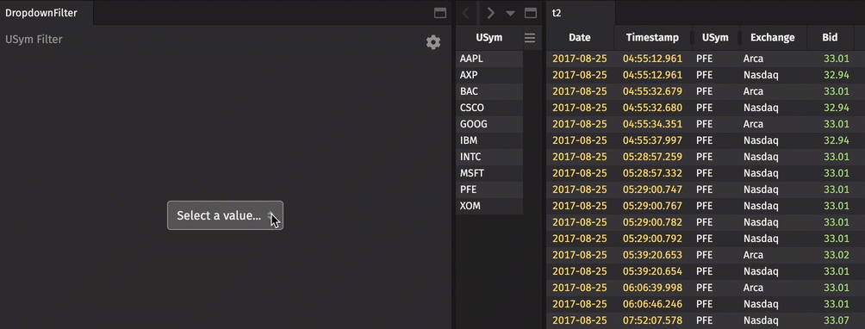Screen dimensions: 865x329
Task: Sort by the Timestamp column header
Action: 653,38
